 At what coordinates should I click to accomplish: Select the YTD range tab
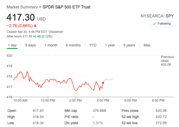(x=93, y=45)
